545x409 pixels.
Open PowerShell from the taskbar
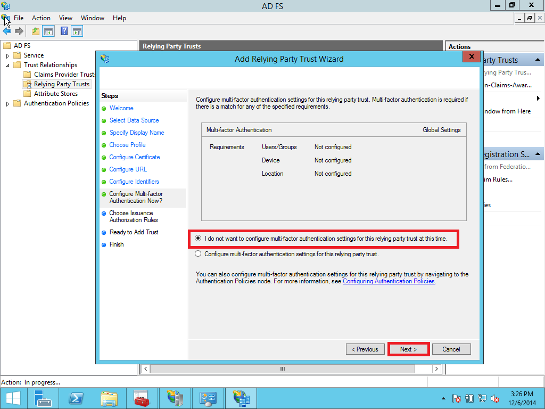pos(76,398)
